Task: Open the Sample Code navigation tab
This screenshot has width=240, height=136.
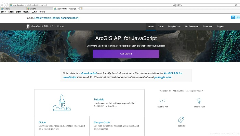Action: point(174,27)
